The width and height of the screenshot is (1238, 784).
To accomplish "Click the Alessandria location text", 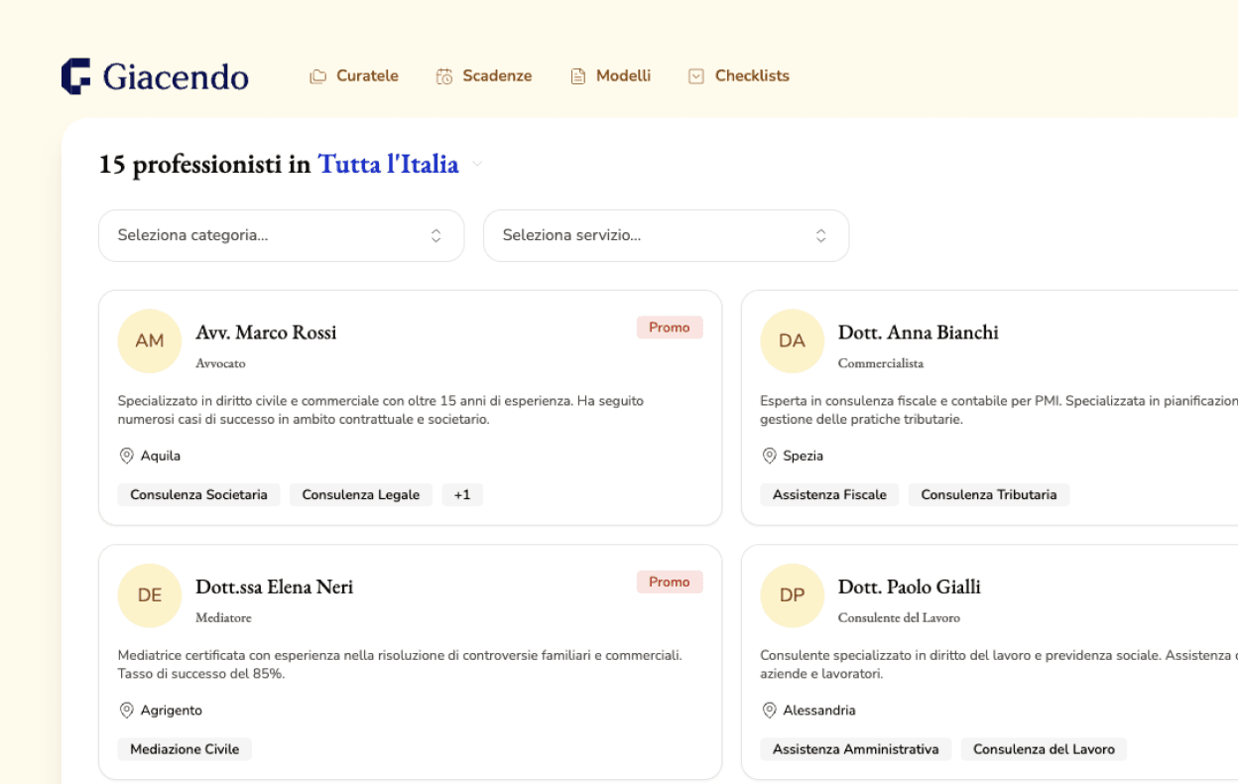I will [x=819, y=710].
